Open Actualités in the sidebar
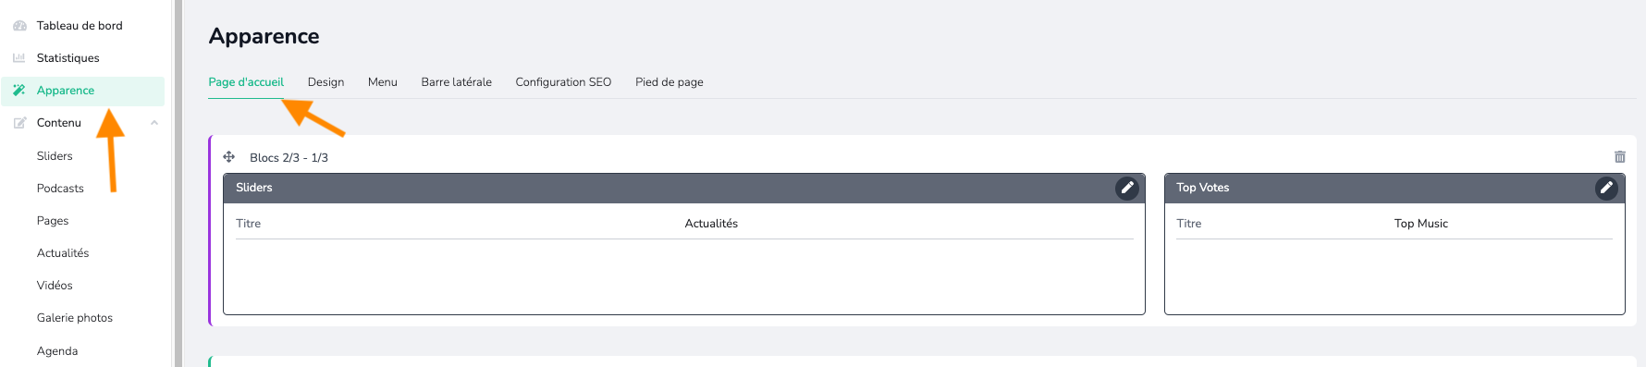 pos(63,253)
